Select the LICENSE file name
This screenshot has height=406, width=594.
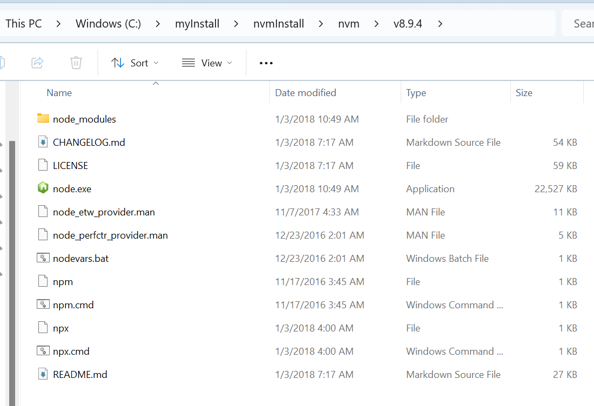tap(70, 166)
